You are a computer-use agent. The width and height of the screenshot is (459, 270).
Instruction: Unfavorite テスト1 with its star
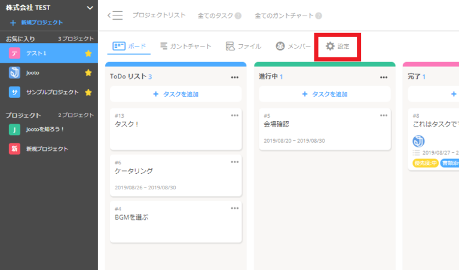point(88,53)
